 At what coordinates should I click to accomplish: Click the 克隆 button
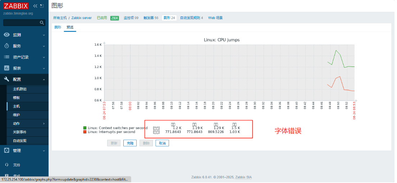click(x=130, y=143)
